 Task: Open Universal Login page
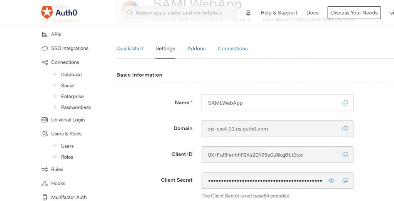(68, 120)
